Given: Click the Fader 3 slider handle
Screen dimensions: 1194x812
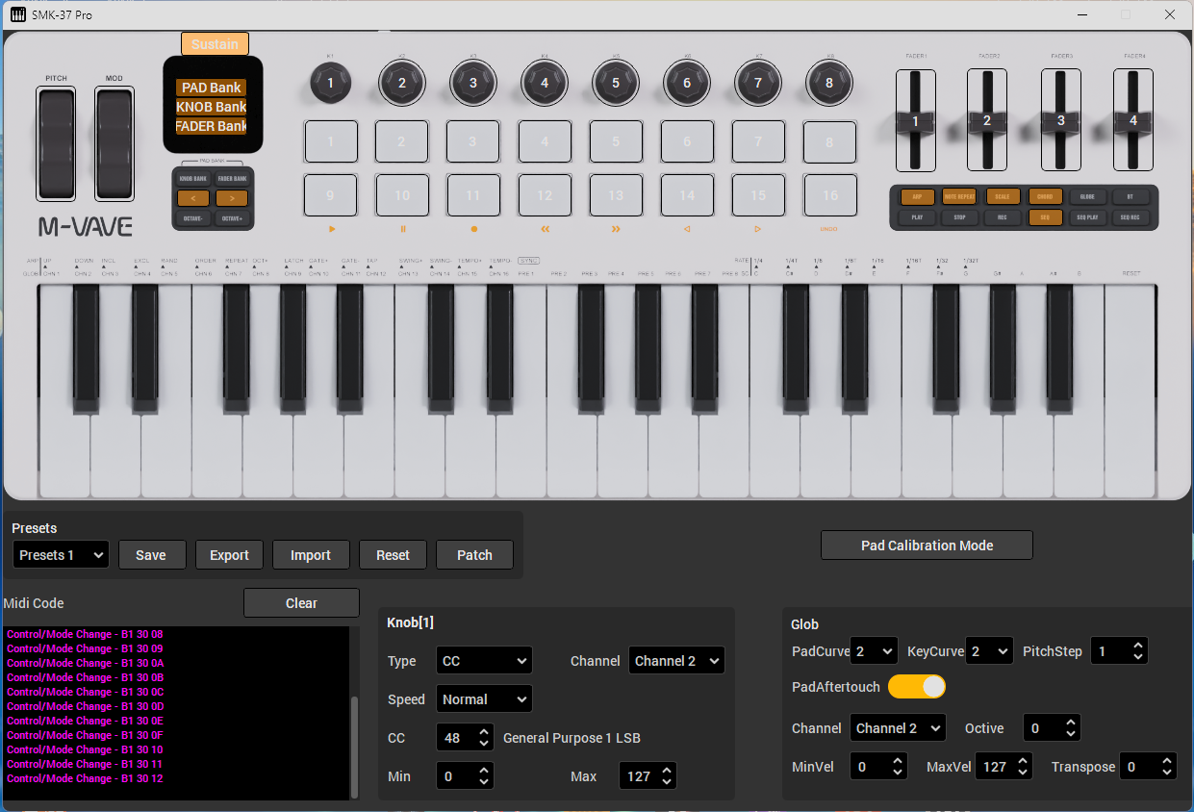Looking at the screenshot, I should 1060,121.
